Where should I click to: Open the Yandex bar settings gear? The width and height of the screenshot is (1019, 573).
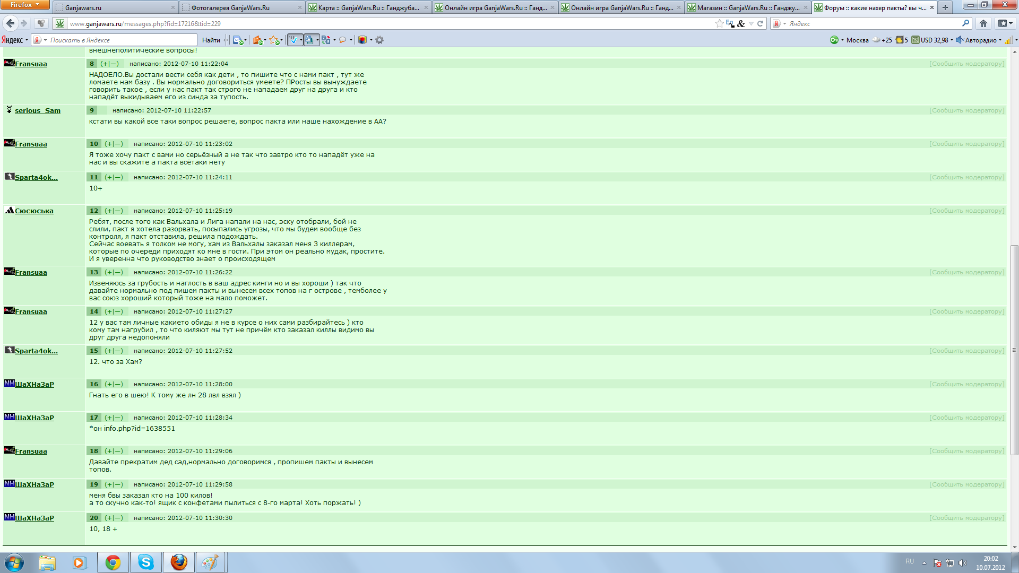[379, 40]
